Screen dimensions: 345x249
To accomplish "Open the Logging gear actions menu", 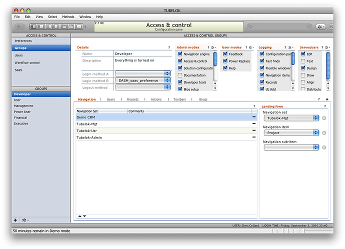I will pos(290,47).
